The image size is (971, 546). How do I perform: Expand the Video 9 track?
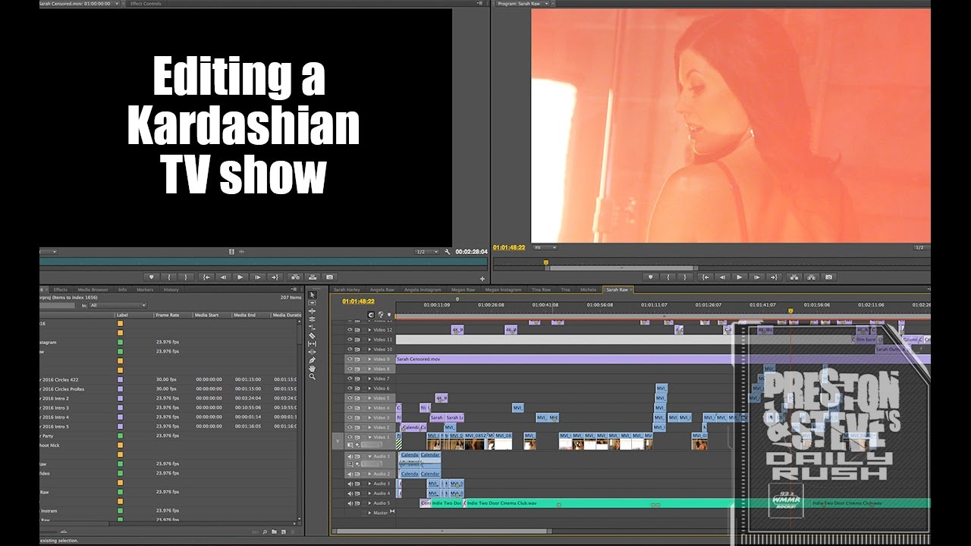370,359
